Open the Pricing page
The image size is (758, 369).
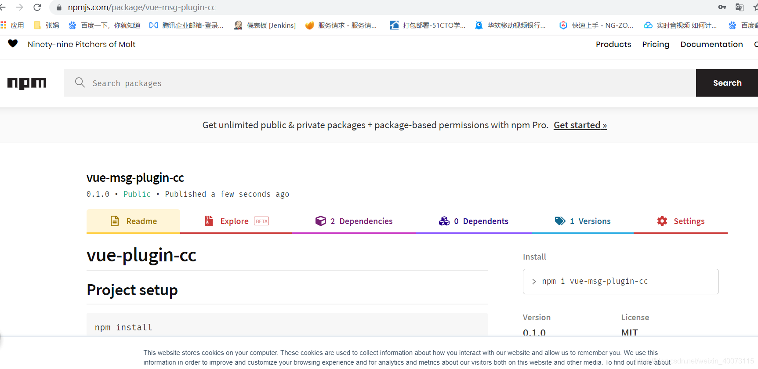(x=656, y=44)
